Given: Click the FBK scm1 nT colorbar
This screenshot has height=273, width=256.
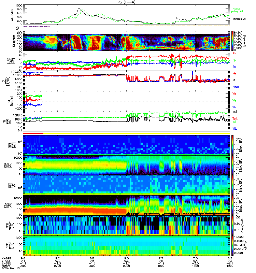Looking at the screenshot, I should tap(232, 246).
